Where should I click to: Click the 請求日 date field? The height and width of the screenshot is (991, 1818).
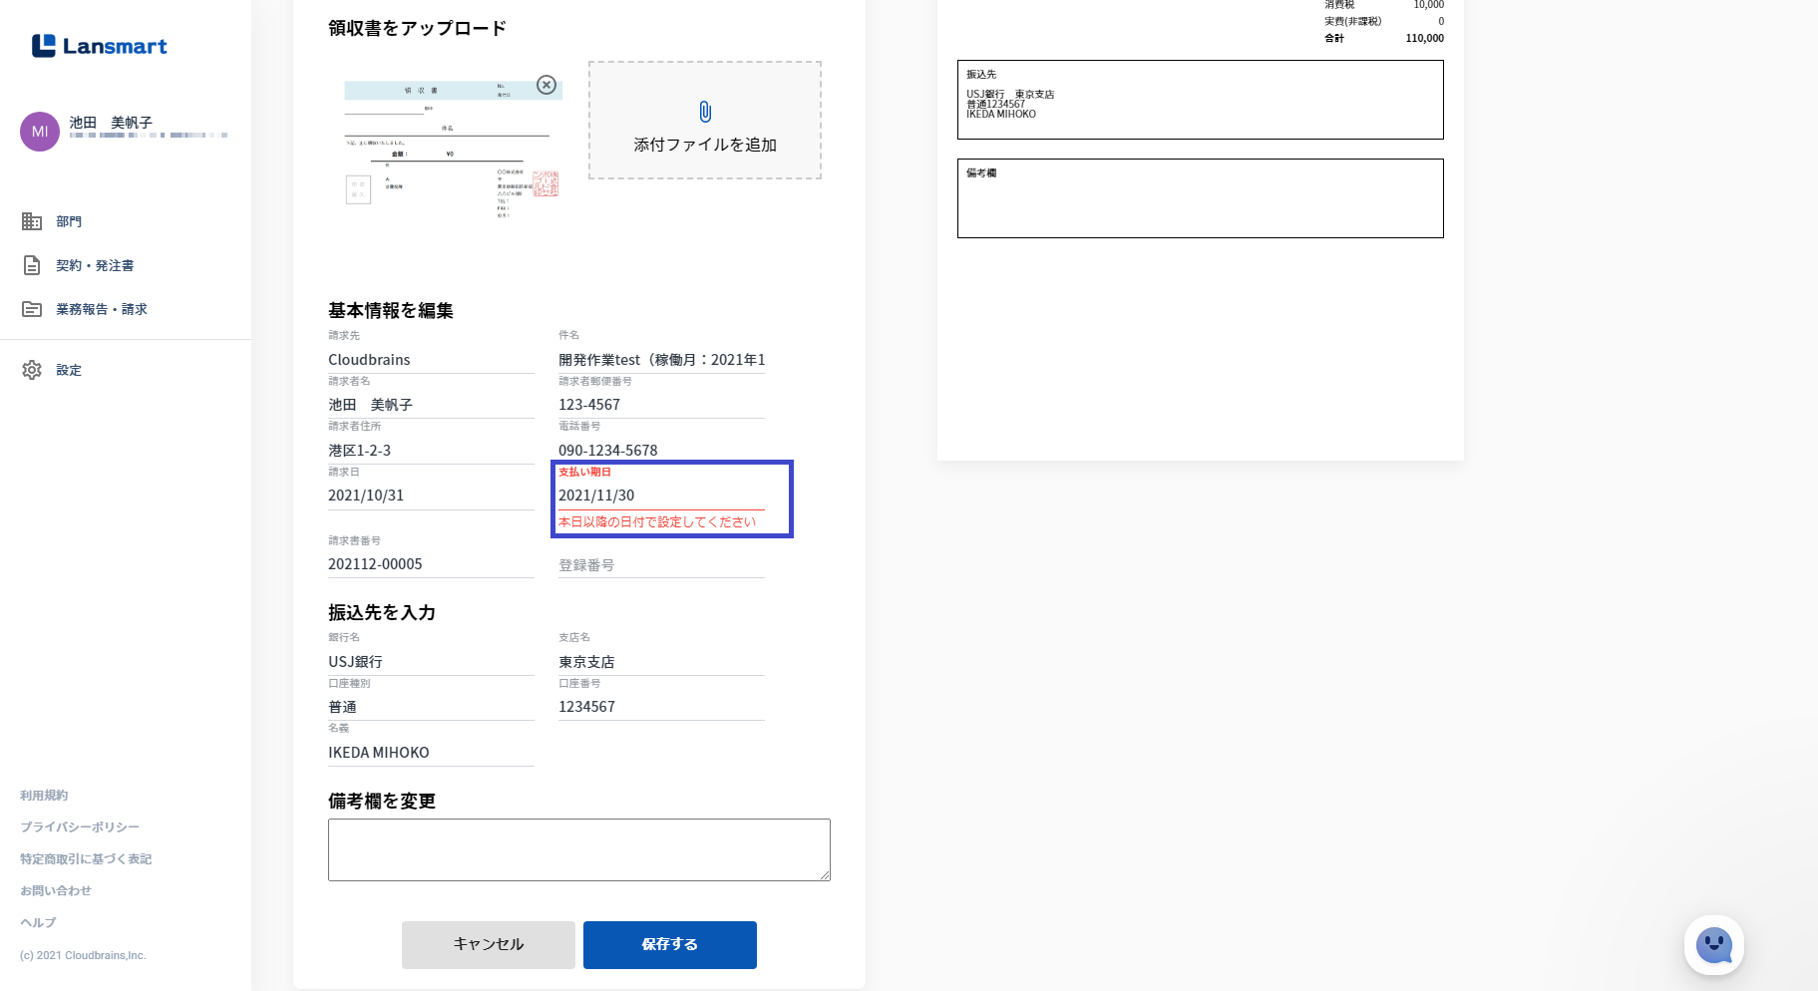pos(430,495)
